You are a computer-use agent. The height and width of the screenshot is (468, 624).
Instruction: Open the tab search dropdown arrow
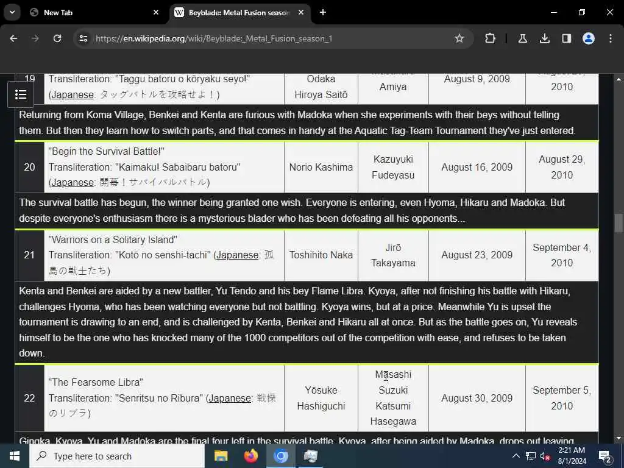(12, 12)
